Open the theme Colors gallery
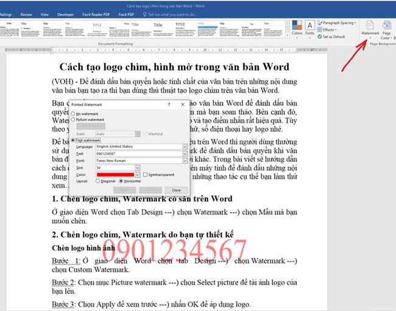This screenshot has width=396, height=311. tap(297, 29)
